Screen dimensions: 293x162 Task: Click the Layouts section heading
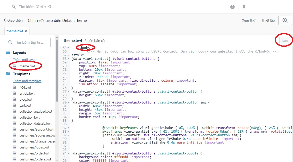(x=19, y=53)
